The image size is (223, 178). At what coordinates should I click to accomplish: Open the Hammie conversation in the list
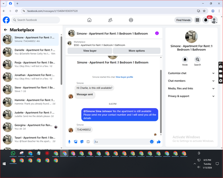pyautogui.click(x=30, y=102)
